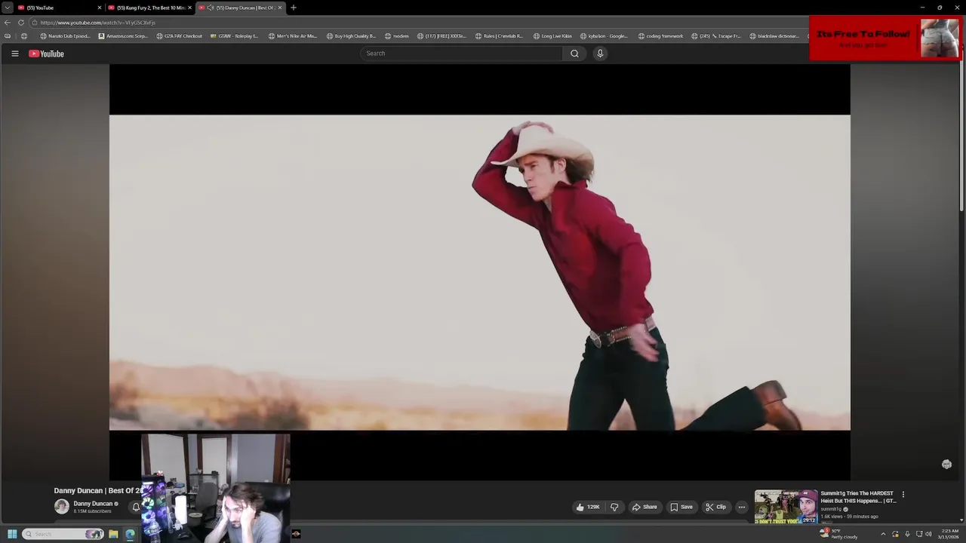
Task: Like the video with the thumbs-up button
Action: click(588, 507)
